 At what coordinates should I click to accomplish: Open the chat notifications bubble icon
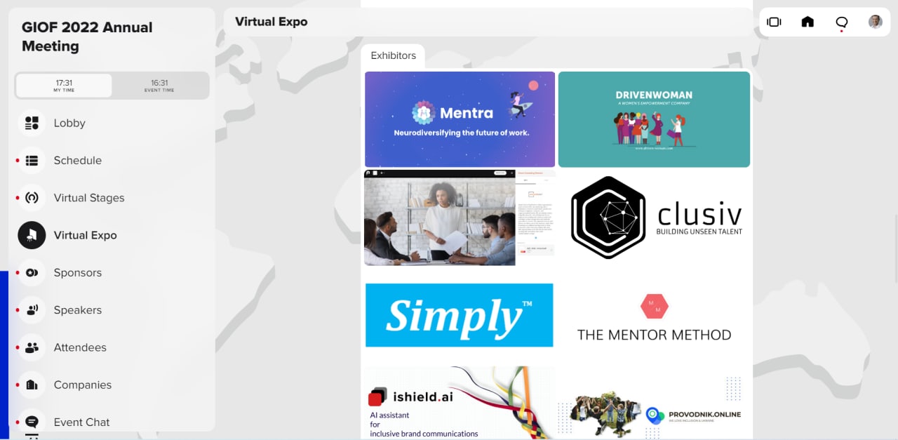point(842,22)
